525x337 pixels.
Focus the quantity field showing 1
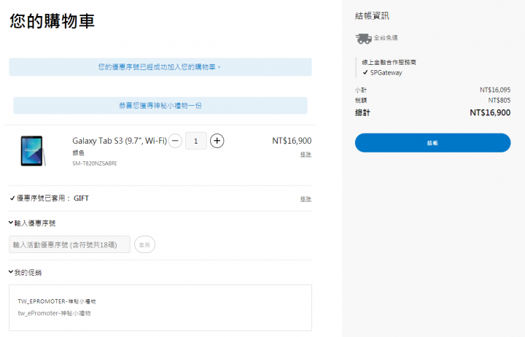point(196,141)
